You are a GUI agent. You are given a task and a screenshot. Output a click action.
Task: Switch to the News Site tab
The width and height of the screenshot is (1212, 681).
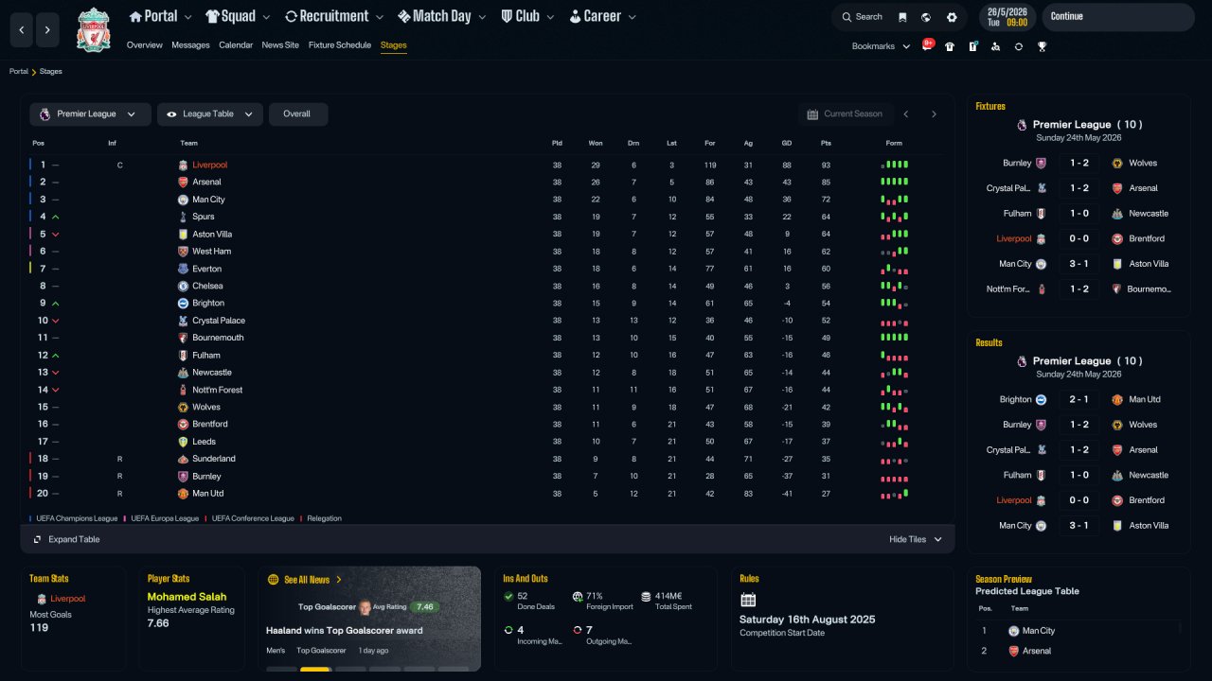(x=280, y=45)
